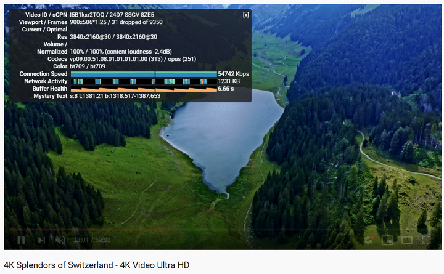This screenshot has width=444, height=274.
Task: Click the orange Buffer Health graph
Action: pyautogui.click(x=144, y=89)
